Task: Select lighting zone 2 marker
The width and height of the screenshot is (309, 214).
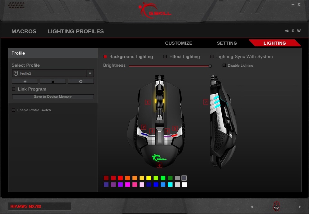Action: (x=144, y=127)
